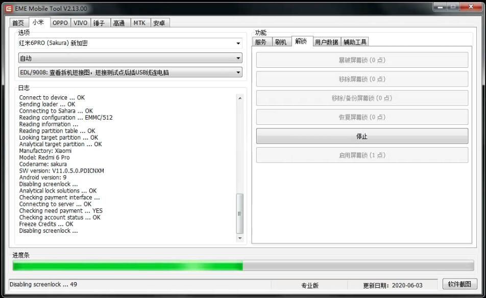Take a screenshot with 软件截图 button

459,284
